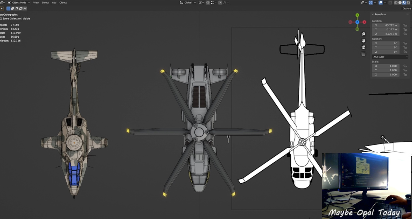The image size is (412, 219).
Task: Open editor type dropdown
Action: coord(2,3)
